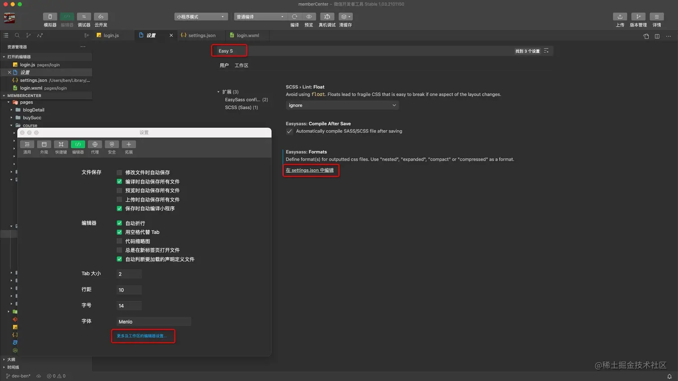This screenshot has height=381, width=678.
Task: Click the 字体 Menlo font field
Action: click(x=154, y=321)
